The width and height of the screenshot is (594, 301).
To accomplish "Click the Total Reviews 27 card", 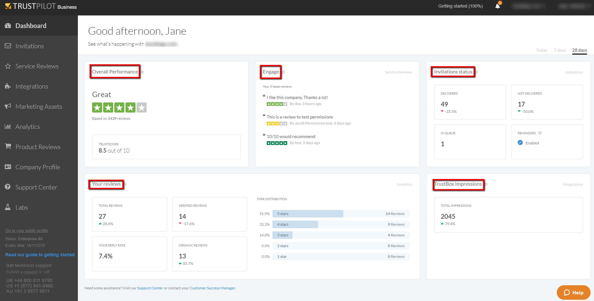I will (x=129, y=214).
